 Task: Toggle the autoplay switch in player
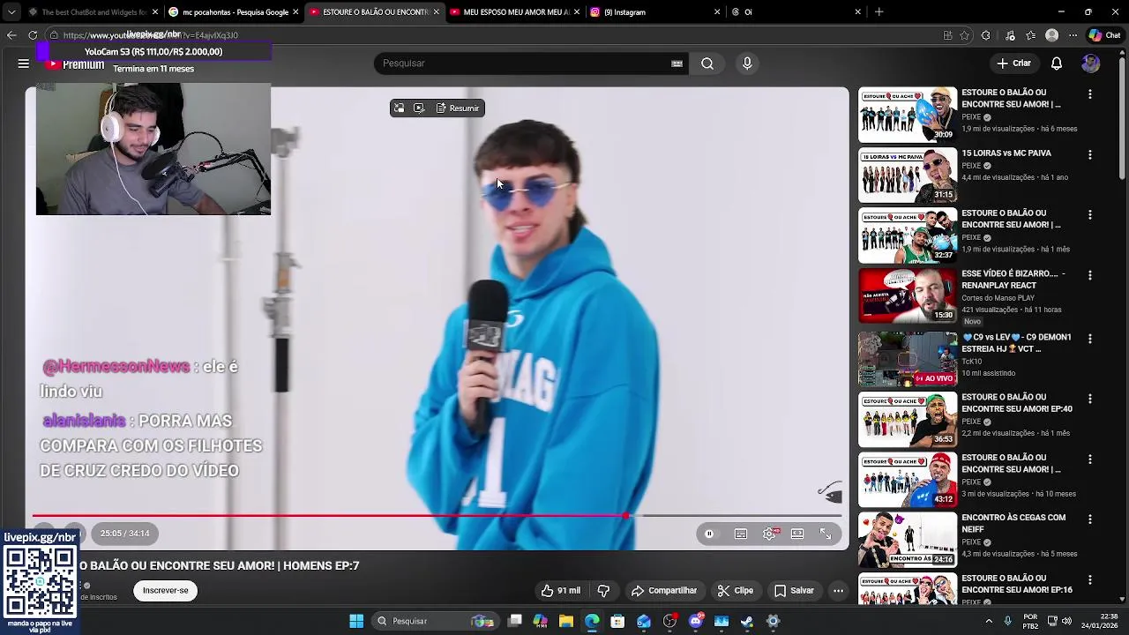coord(709,534)
